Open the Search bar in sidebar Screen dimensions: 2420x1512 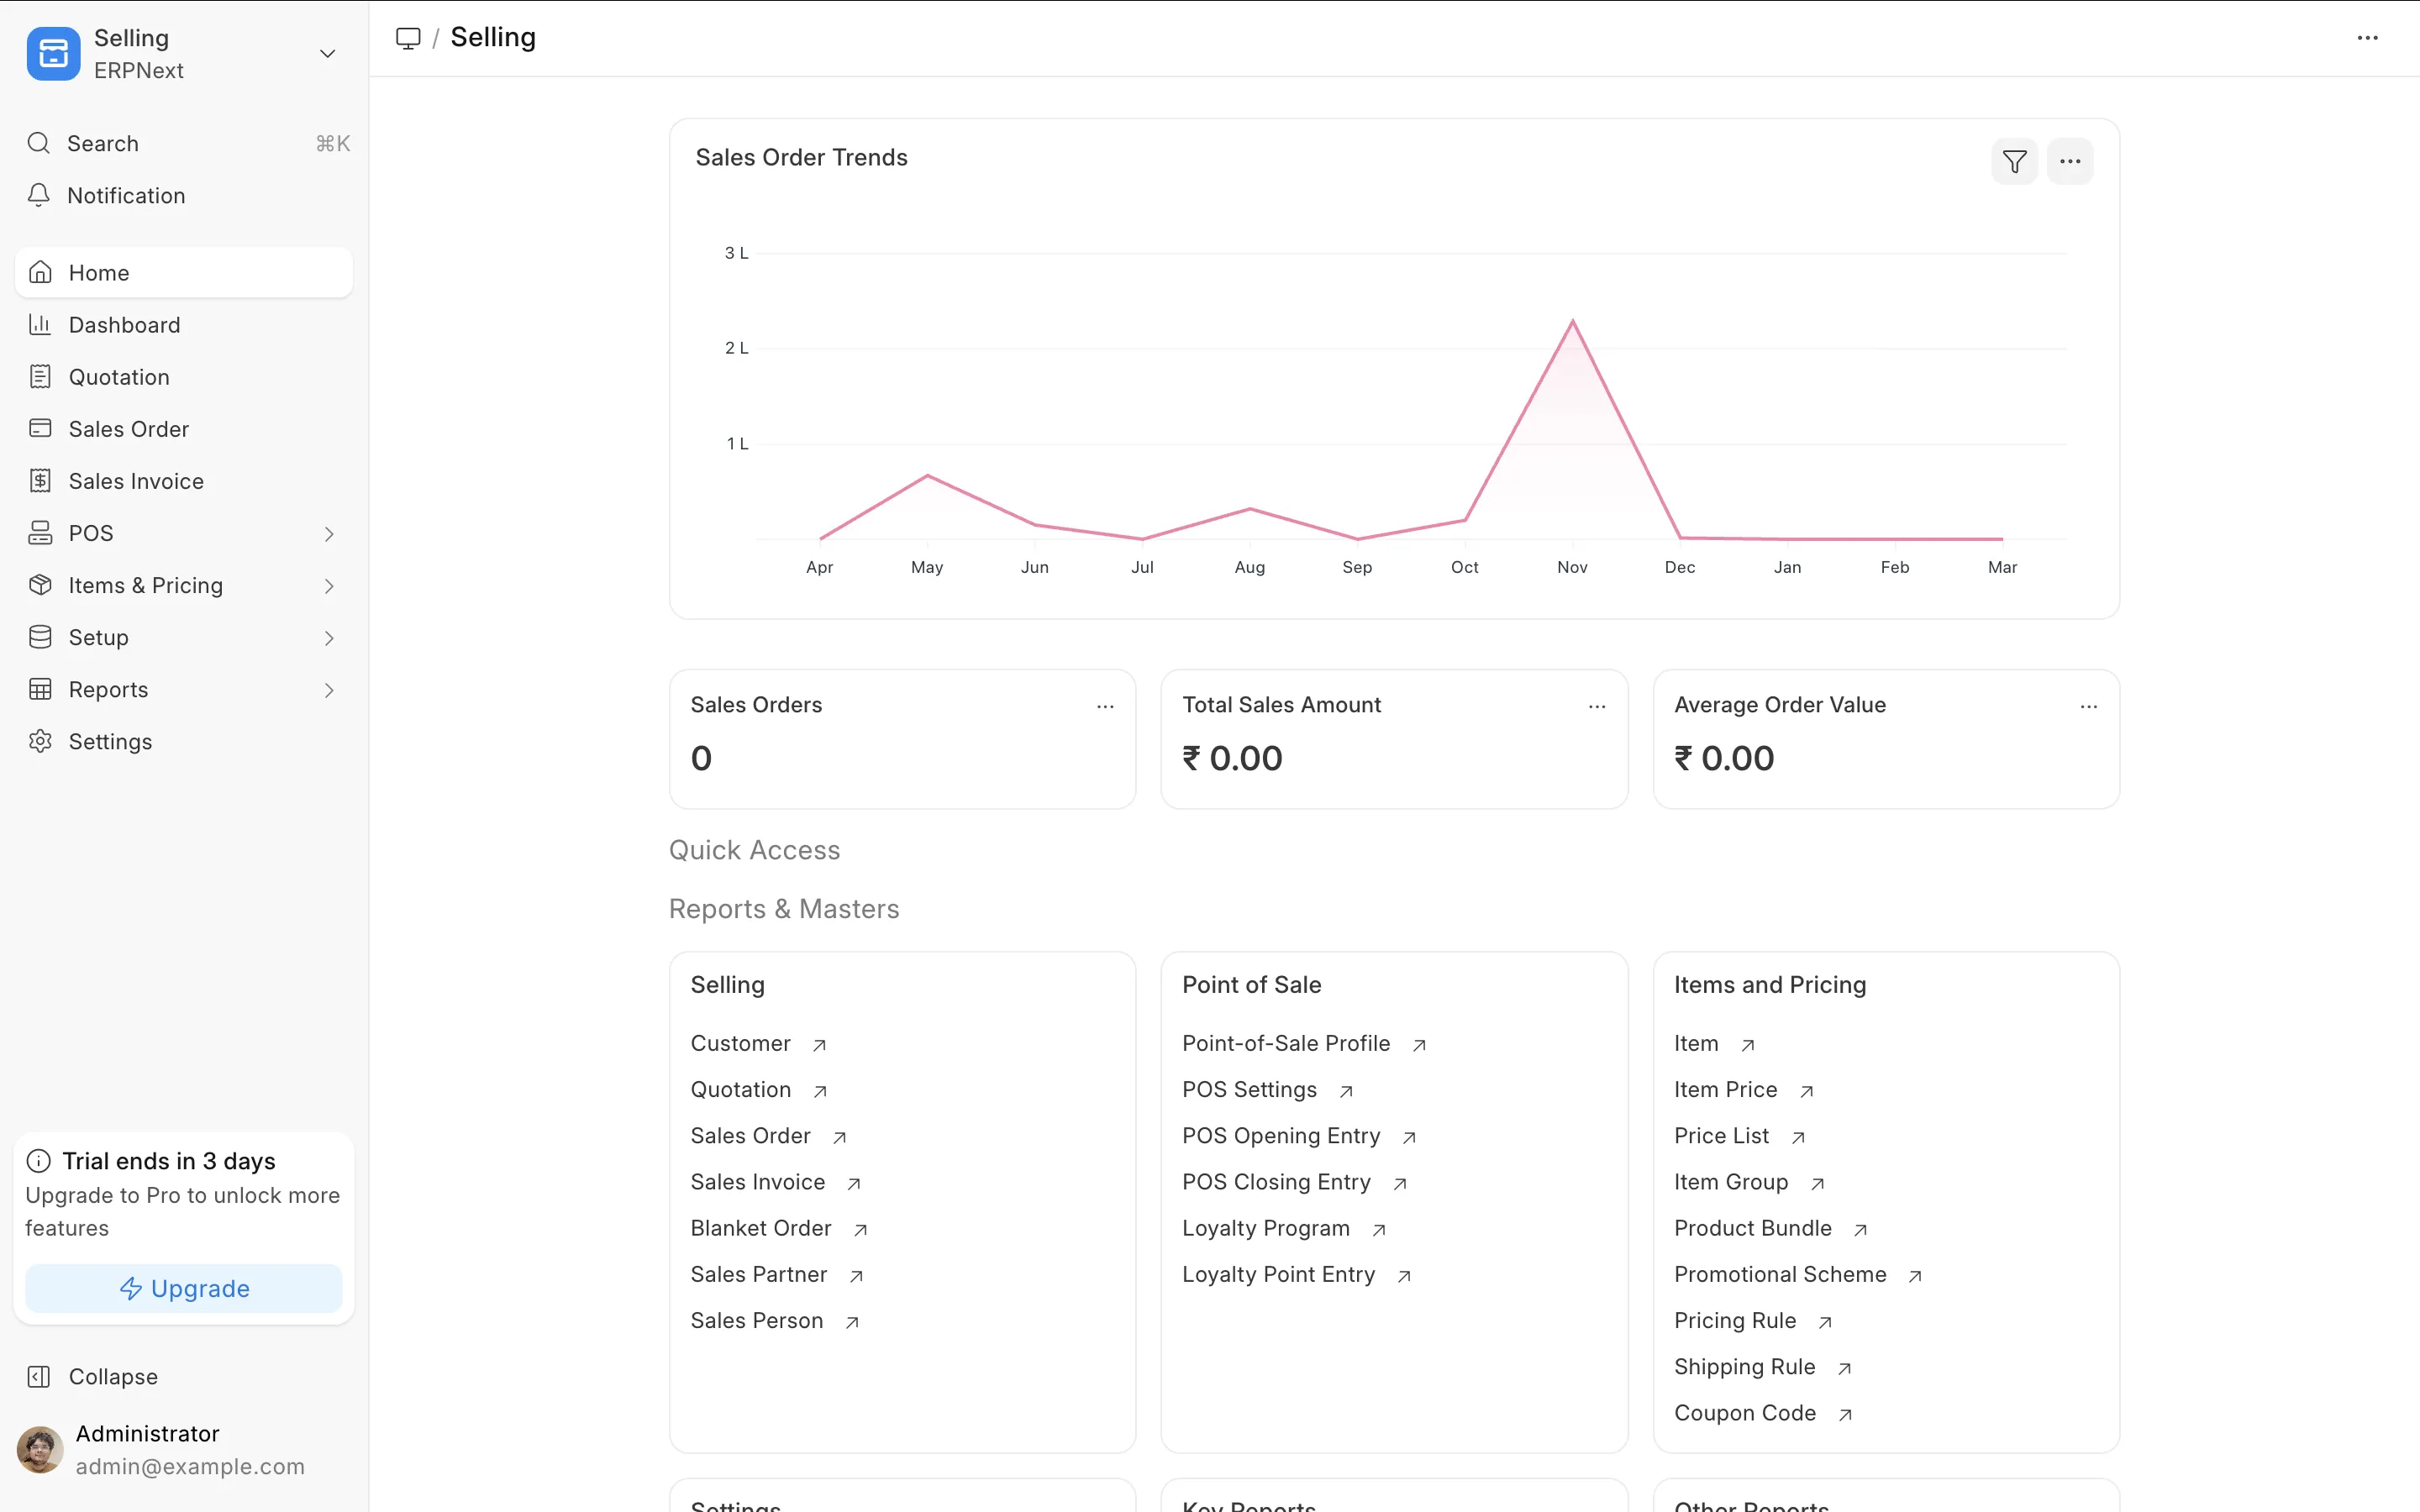189,143
